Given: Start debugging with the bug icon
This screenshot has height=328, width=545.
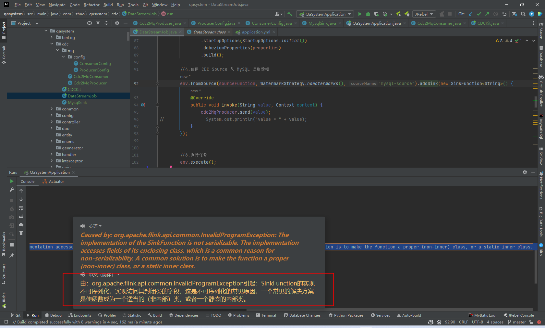Looking at the screenshot, I should point(368,14).
